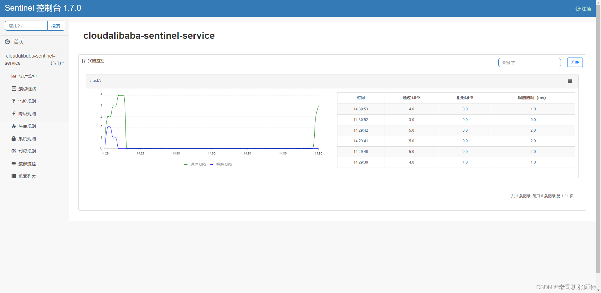Click 拒绝QPS value 1.0 in 14:29:39 row
Screen dimensions: 601x293
click(465, 162)
